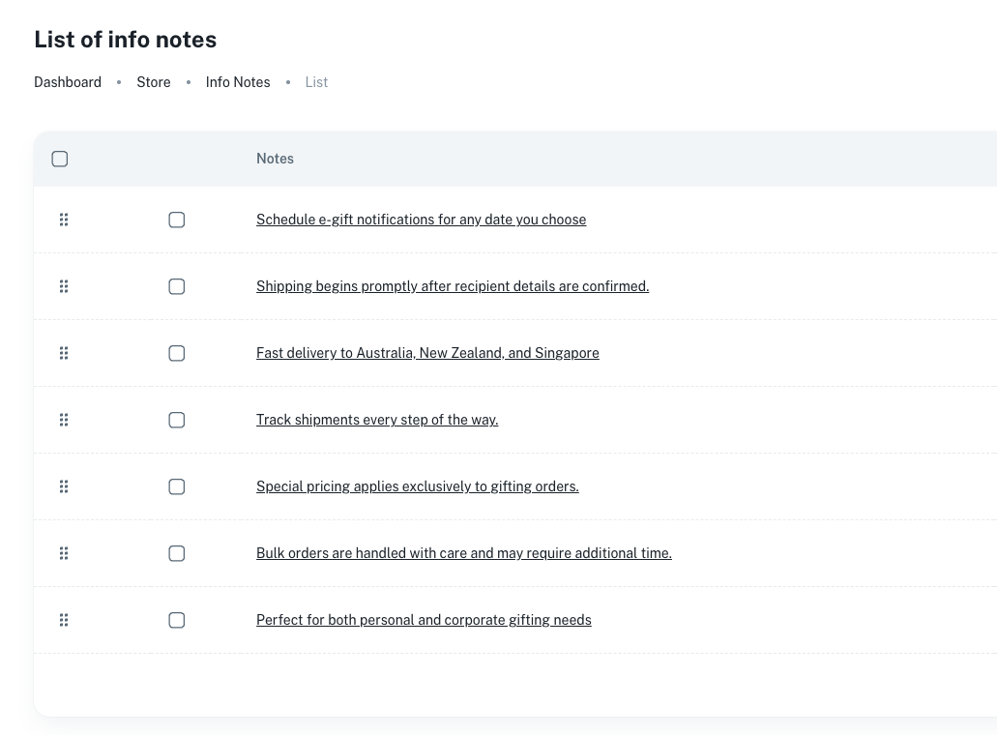
Task: Open 'Shipping begins promptly after recipient details' note
Action: (452, 286)
